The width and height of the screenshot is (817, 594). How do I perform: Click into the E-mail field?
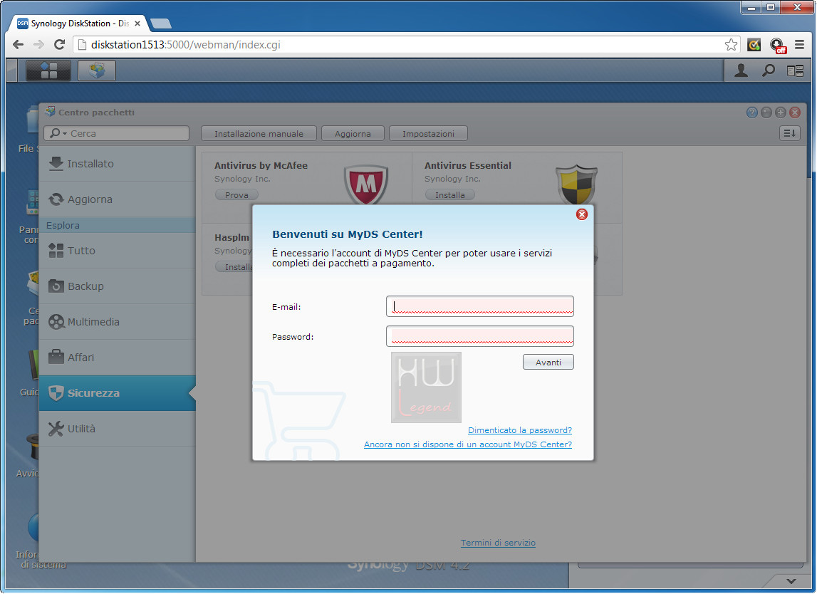480,306
